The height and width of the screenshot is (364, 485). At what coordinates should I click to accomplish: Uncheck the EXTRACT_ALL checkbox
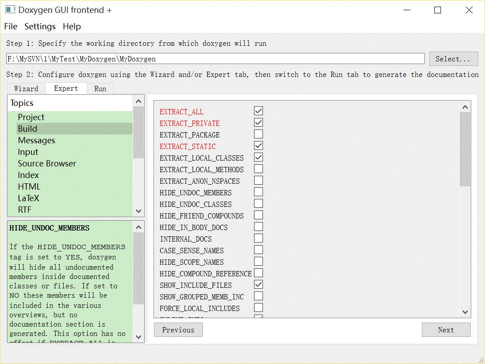pyautogui.click(x=259, y=111)
